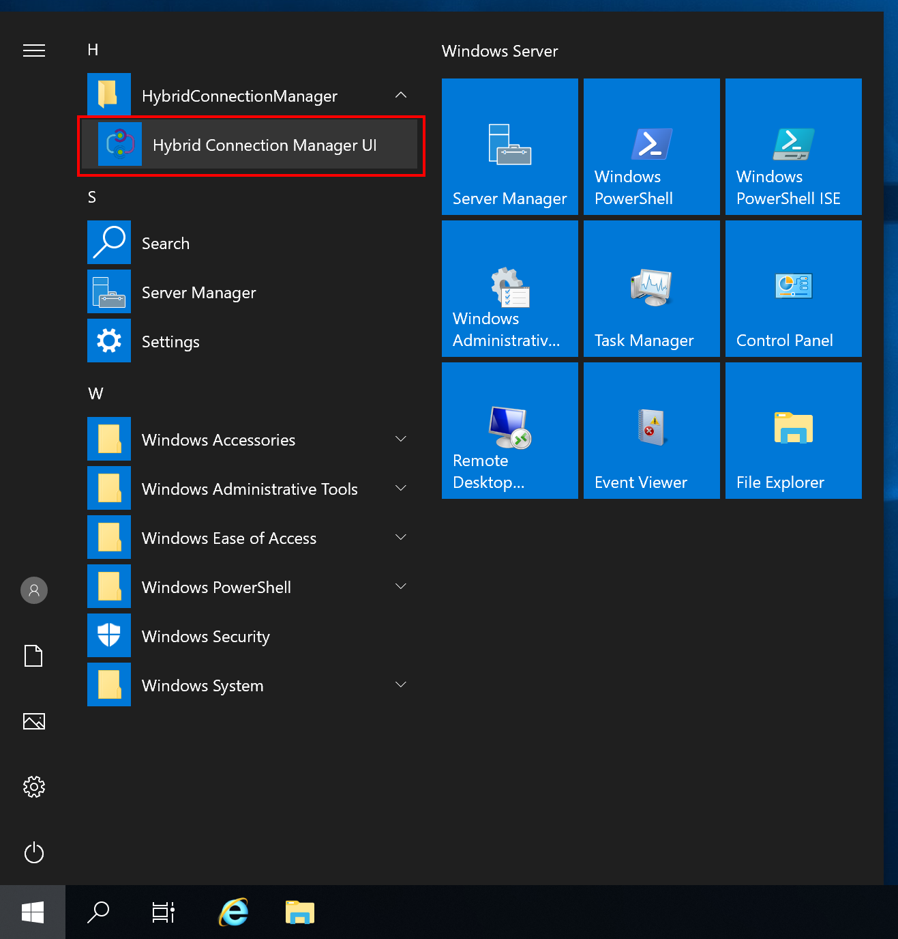The image size is (898, 939).
Task: Click the Windows Accessories folder icon
Action: [x=109, y=439]
